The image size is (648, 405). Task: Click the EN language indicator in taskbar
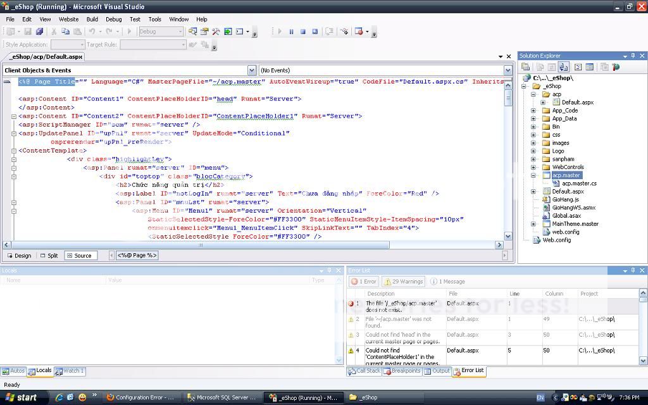point(540,397)
